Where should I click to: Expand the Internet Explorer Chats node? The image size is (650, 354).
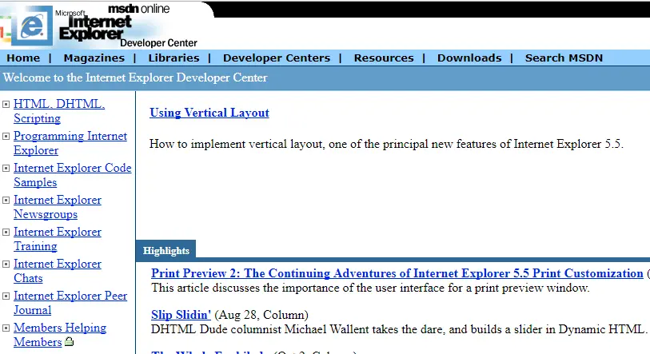[6, 264]
